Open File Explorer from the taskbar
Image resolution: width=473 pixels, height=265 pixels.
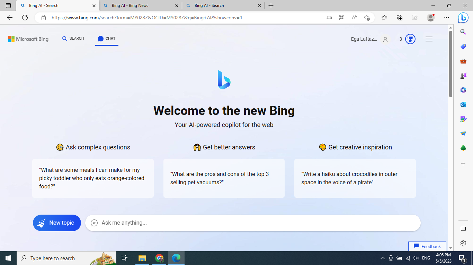[142, 258]
